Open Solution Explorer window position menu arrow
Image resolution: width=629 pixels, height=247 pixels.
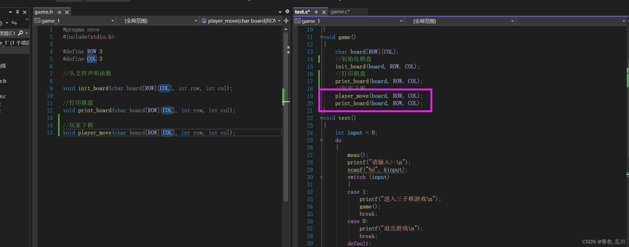10,12
